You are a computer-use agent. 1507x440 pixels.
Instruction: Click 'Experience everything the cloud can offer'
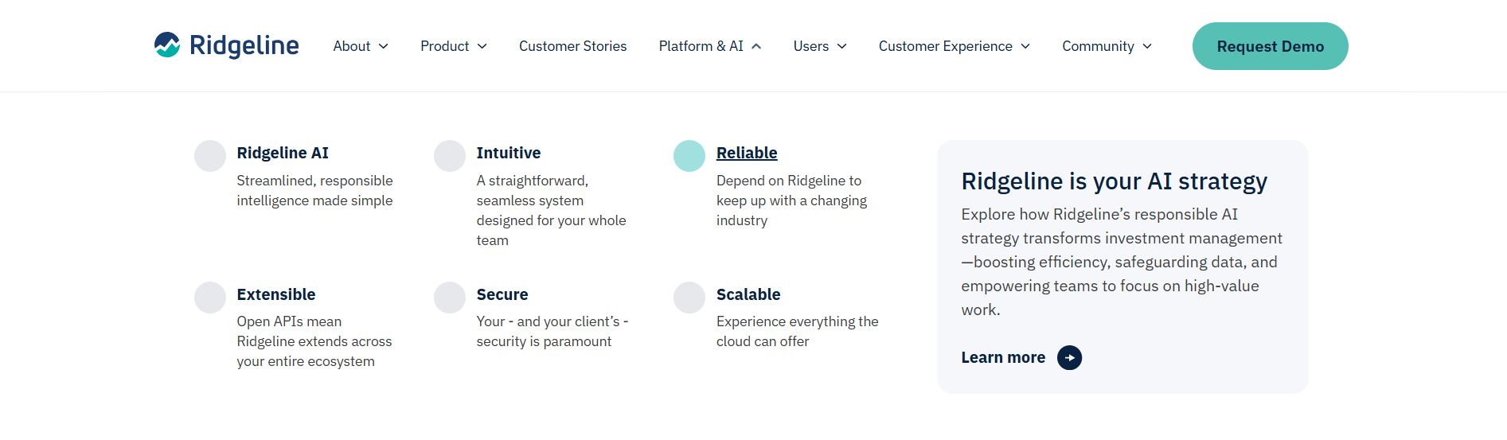click(798, 332)
